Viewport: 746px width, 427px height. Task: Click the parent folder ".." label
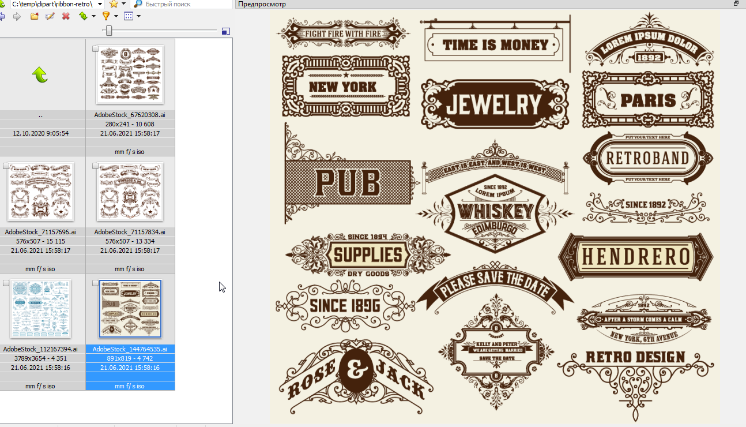pyautogui.click(x=40, y=115)
